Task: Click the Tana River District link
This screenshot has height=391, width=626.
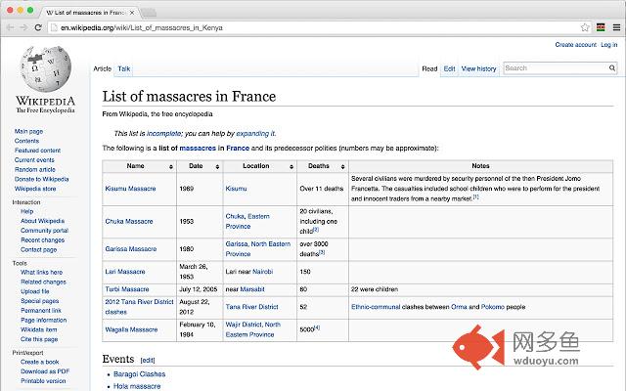Action: tap(251, 307)
